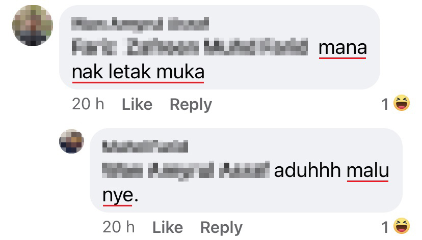Open the blurred tagged name before "mana"
This screenshot has width=422, height=240.
click(x=190, y=47)
